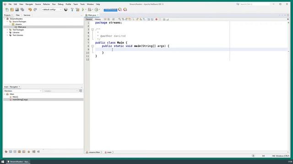This screenshot has width=293, height=164.
Task: Select the Main() constructor in Navigator
Action: coord(15,97)
